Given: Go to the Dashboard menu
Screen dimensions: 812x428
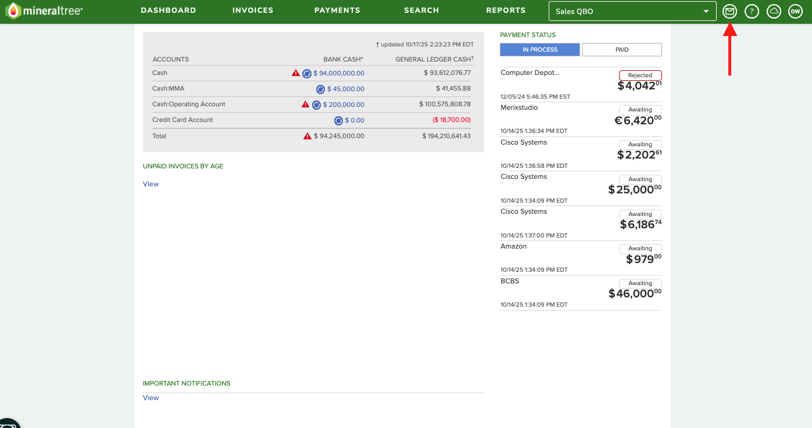Looking at the screenshot, I should 169,10.
